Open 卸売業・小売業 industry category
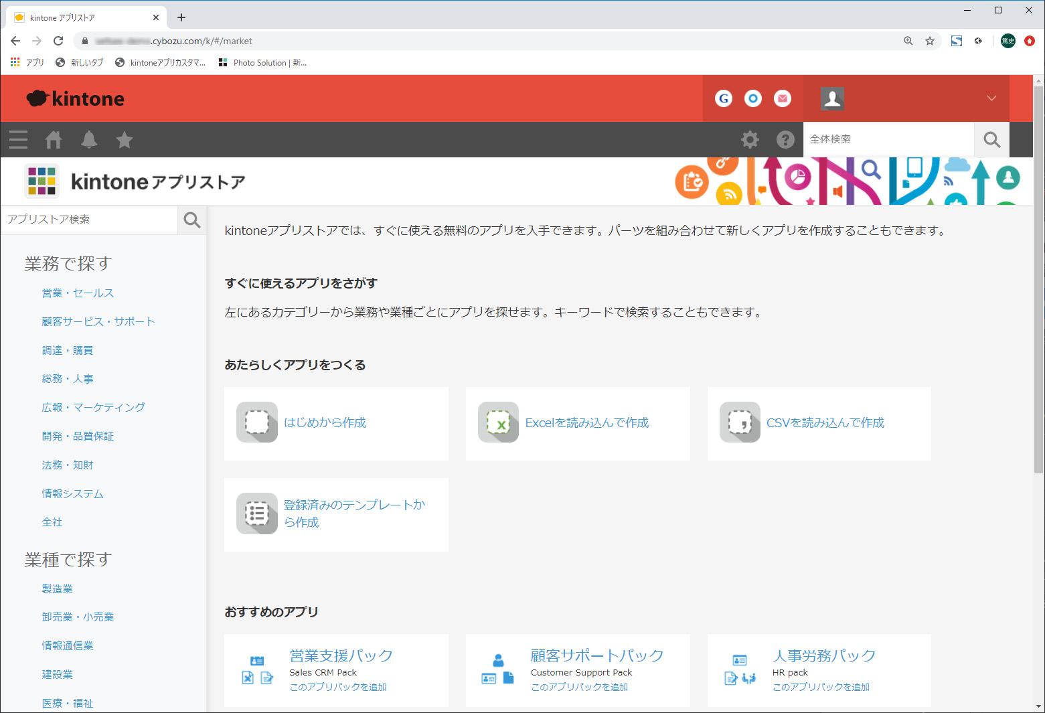1045x713 pixels. click(x=78, y=617)
